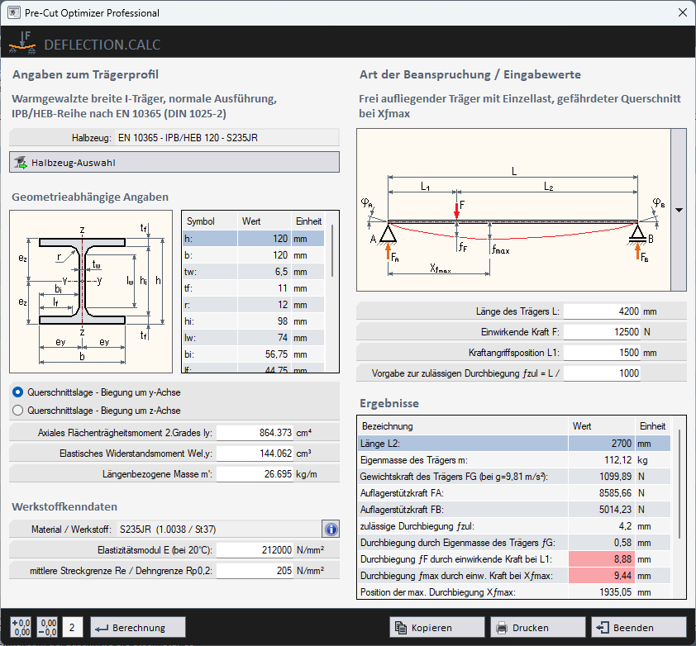Viewport: 696px width, 646px height.
Task: Click the DEFLECTION.CALC logo icon
Action: coord(22,44)
